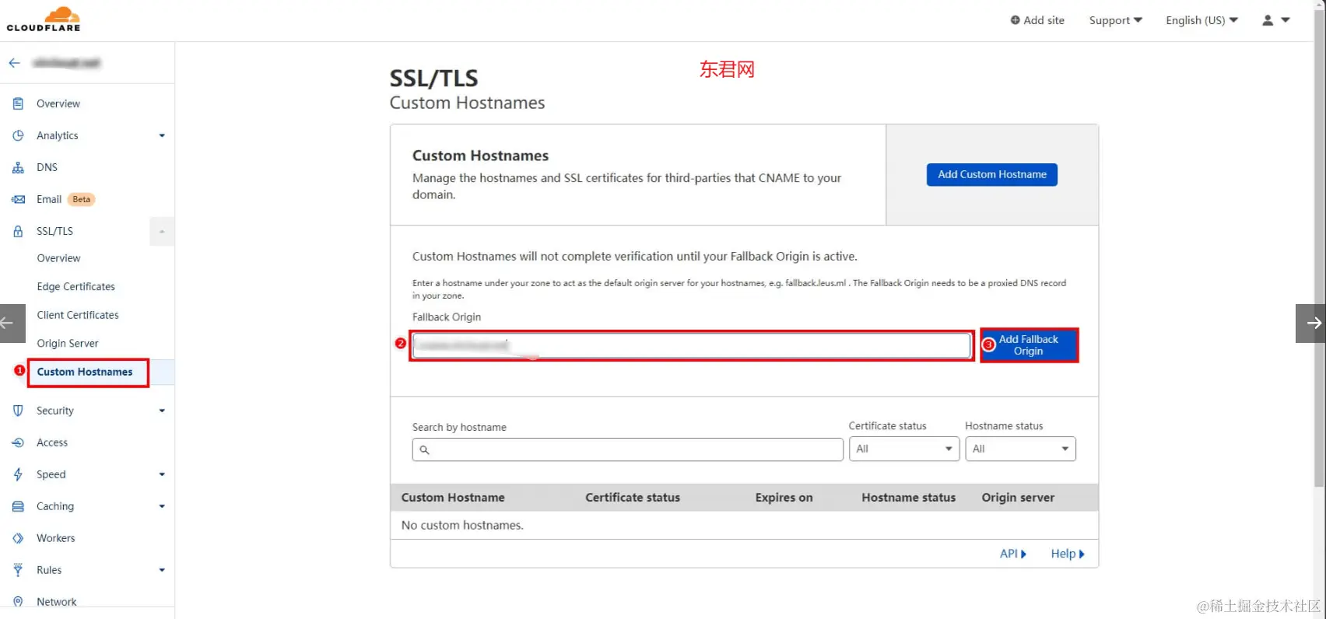The width and height of the screenshot is (1326, 619).
Task: Click the Rules filter icon
Action: [18, 570]
